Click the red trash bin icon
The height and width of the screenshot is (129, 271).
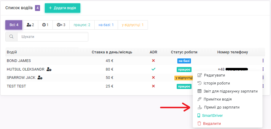tap(199, 124)
